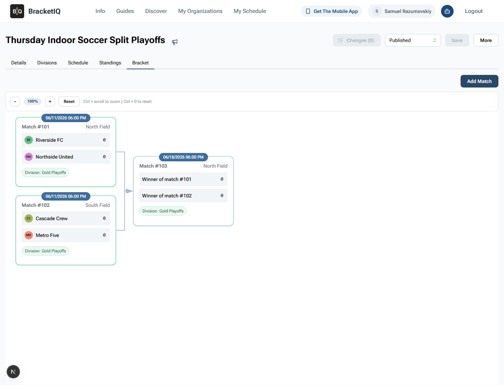Click the Thursday Indoor Soccer Split Playoffs title
This screenshot has height=385, width=504.
pyautogui.click(x=85, y=40)
